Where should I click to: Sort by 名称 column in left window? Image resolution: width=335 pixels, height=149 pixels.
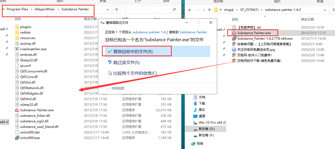pyautogui.click(x=18, y=19)
